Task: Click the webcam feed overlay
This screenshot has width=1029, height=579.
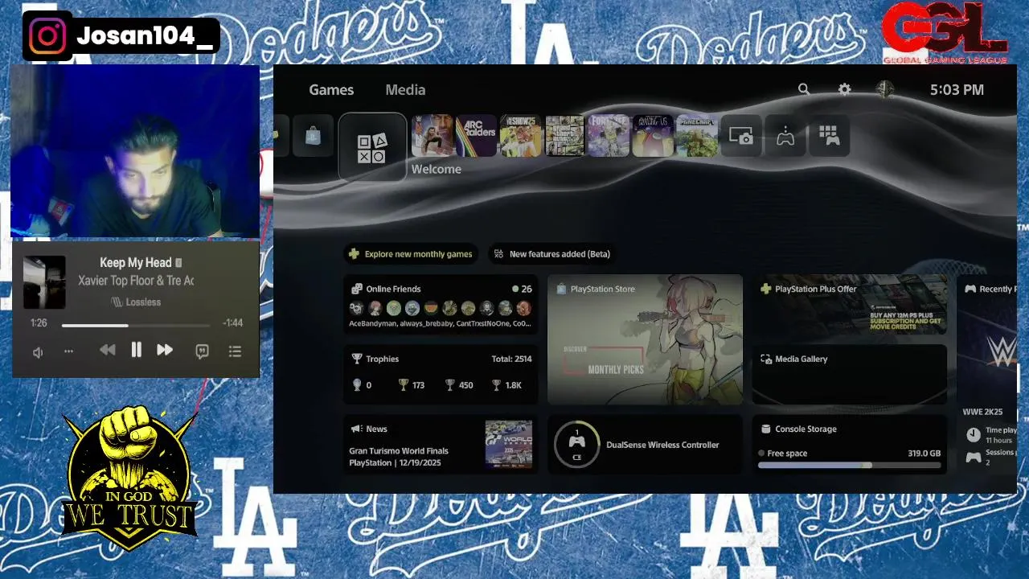Action: [x=135, y=151]
